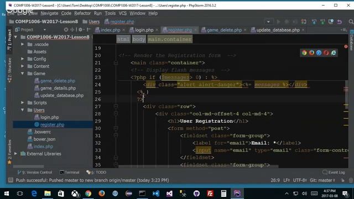Open the Code menu
The width and height of the screenshot is (354, 199).
point(66,13)
